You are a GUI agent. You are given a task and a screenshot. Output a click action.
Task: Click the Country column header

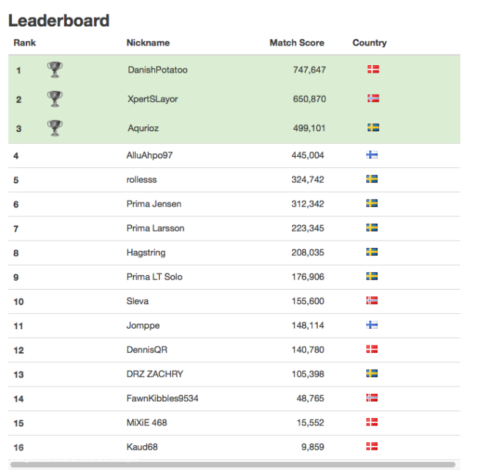370,43
